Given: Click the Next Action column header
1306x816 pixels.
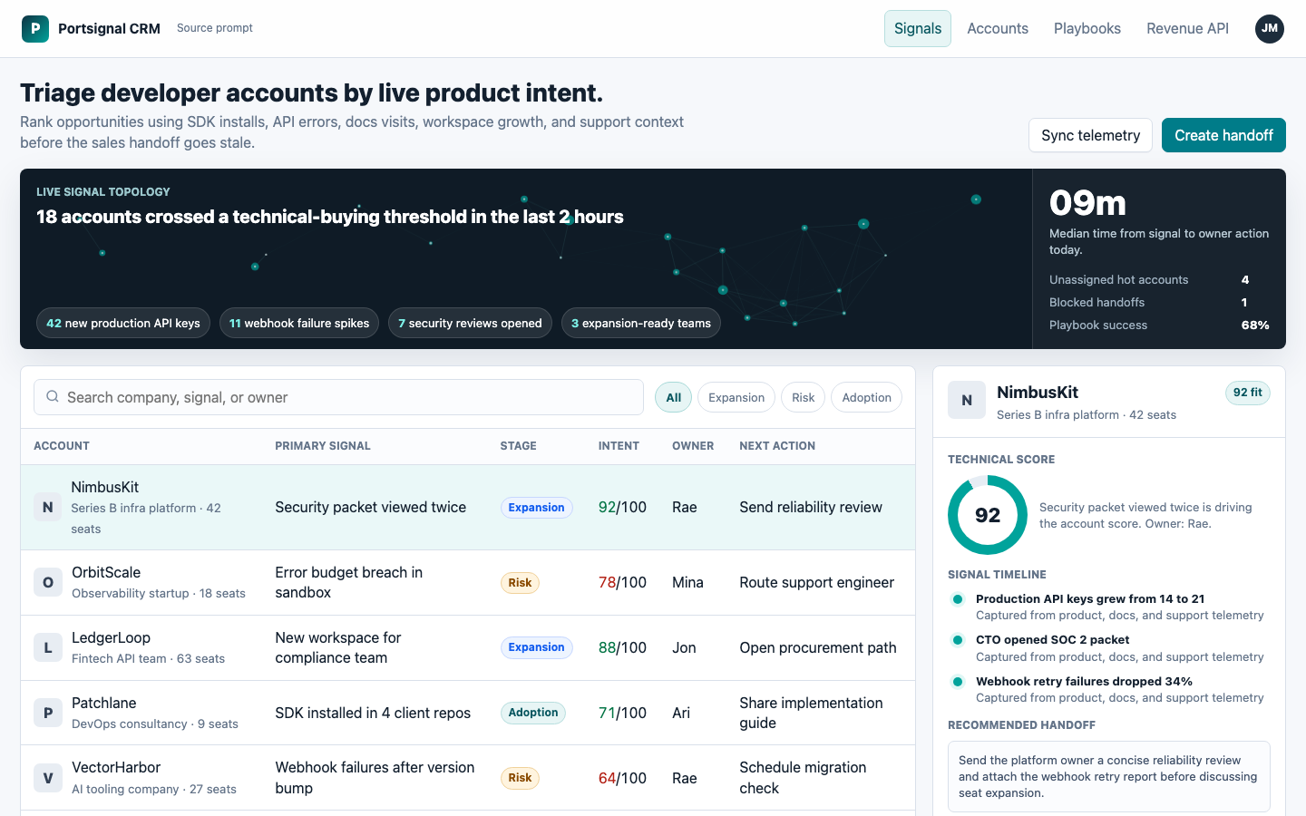Looking at the screenshot, I should click(x=777, y=446).
